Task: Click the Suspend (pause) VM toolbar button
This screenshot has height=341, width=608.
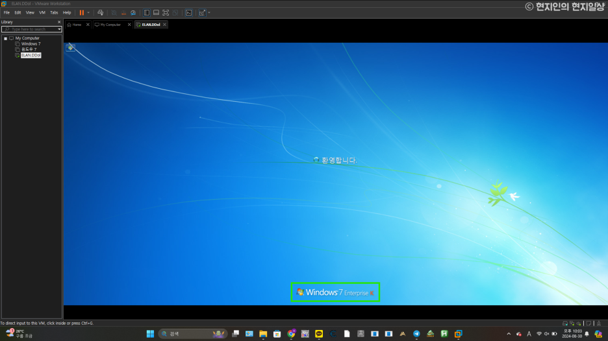Action: (x=81, y=13)
